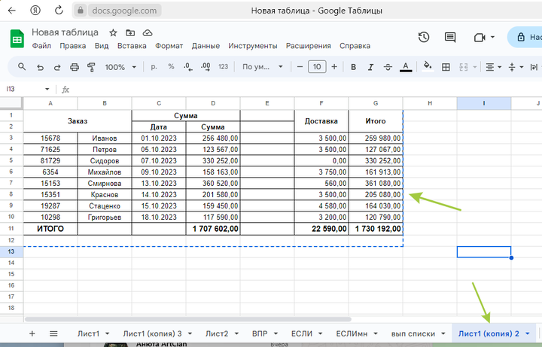Open the Справка menu
This screenshot has height=347, width=542.
[x=355, y=46]
